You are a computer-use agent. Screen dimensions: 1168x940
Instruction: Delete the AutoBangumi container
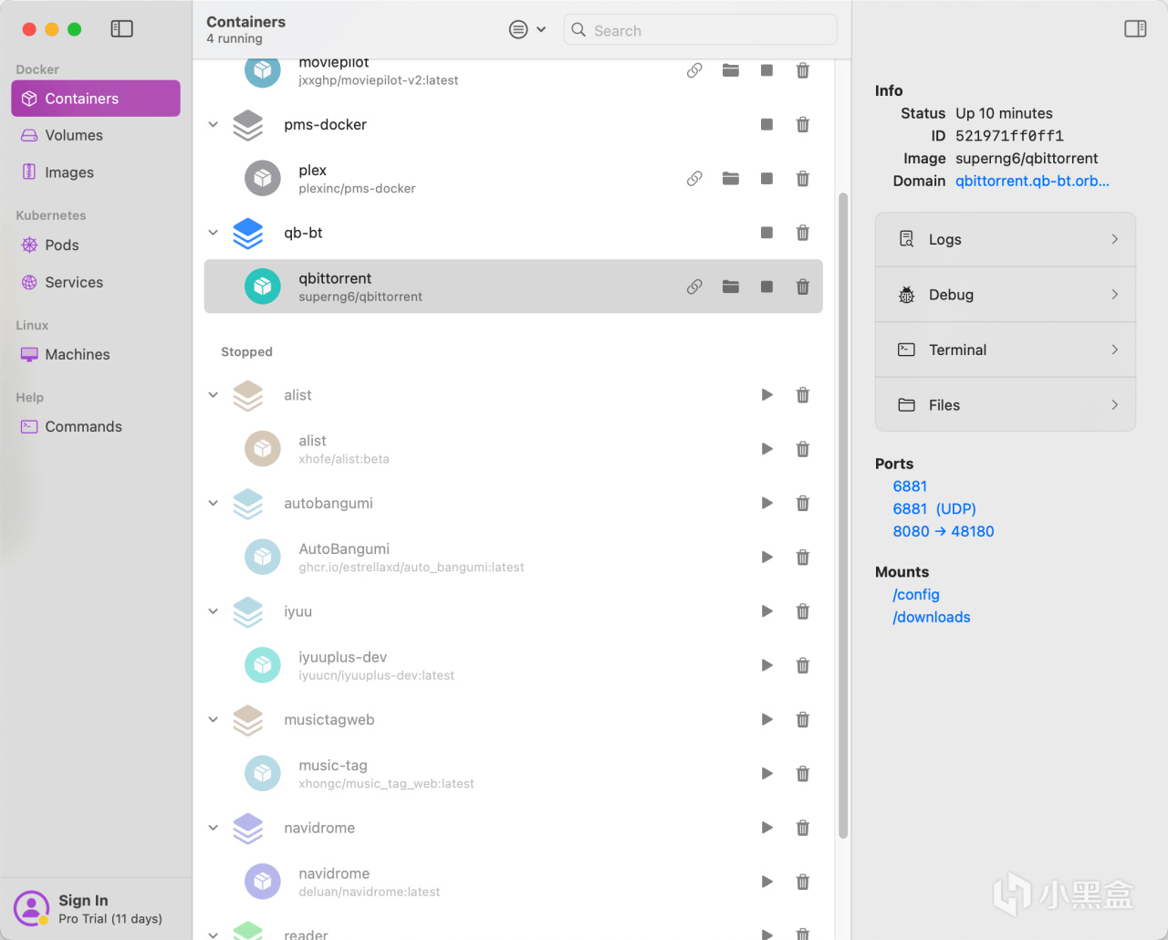tap(803, 558)
